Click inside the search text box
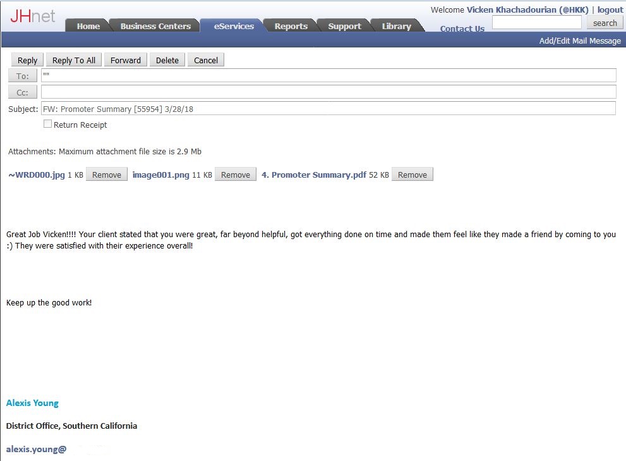 (536, 23)
